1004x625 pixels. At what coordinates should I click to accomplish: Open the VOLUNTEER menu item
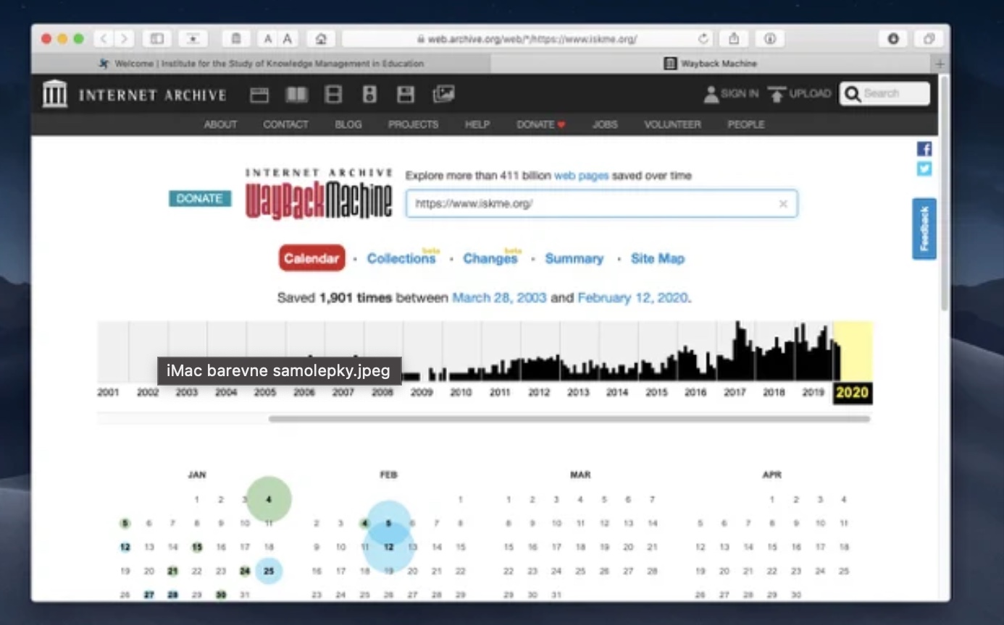pyautogui.click(x=672, y=124)
